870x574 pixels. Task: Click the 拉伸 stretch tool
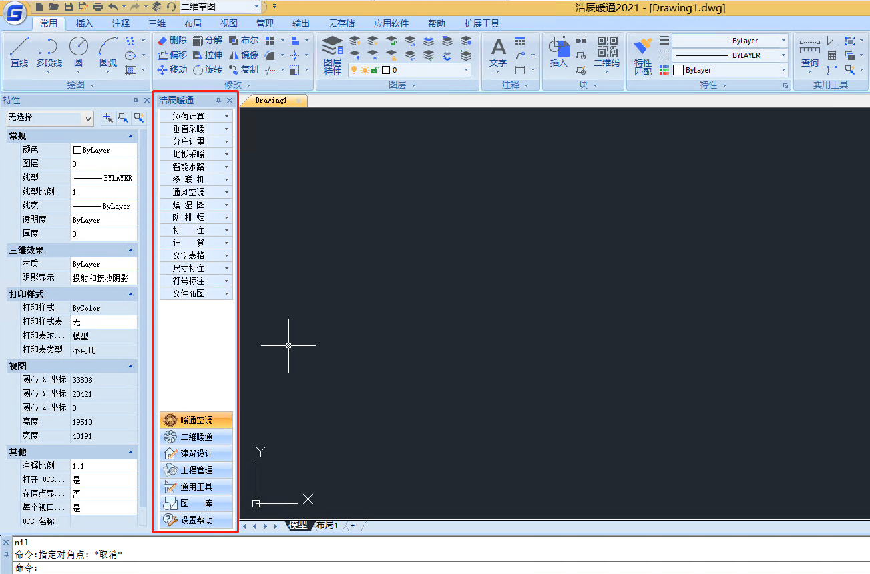click(x=208, y=55)
